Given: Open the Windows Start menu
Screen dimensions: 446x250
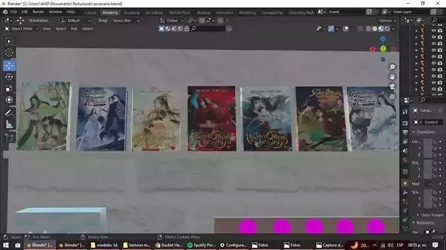Looking at the screenshot, I should [x=6, y=245].
